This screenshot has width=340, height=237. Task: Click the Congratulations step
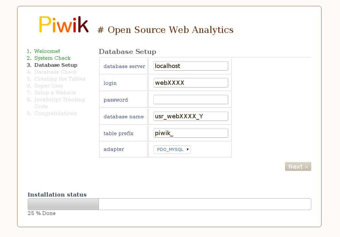pos(55,113)
